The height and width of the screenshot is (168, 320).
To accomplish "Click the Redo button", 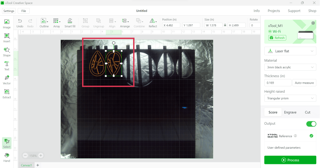I will pos(30,23).
